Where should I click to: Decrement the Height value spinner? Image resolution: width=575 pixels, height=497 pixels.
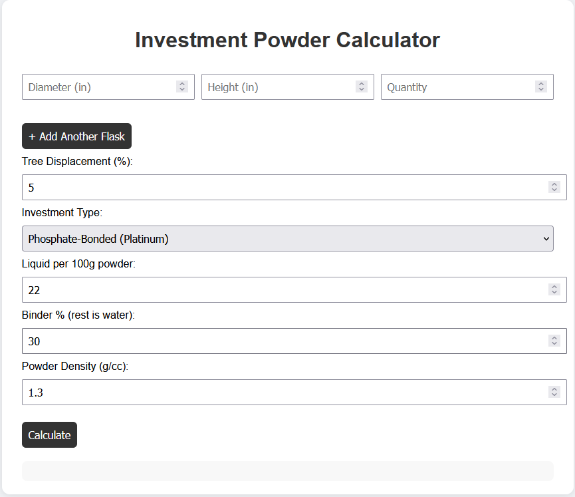pos(362,90)
